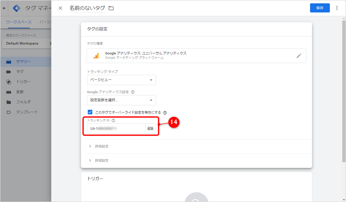Click the タグの設定 heading

point(97,29)
